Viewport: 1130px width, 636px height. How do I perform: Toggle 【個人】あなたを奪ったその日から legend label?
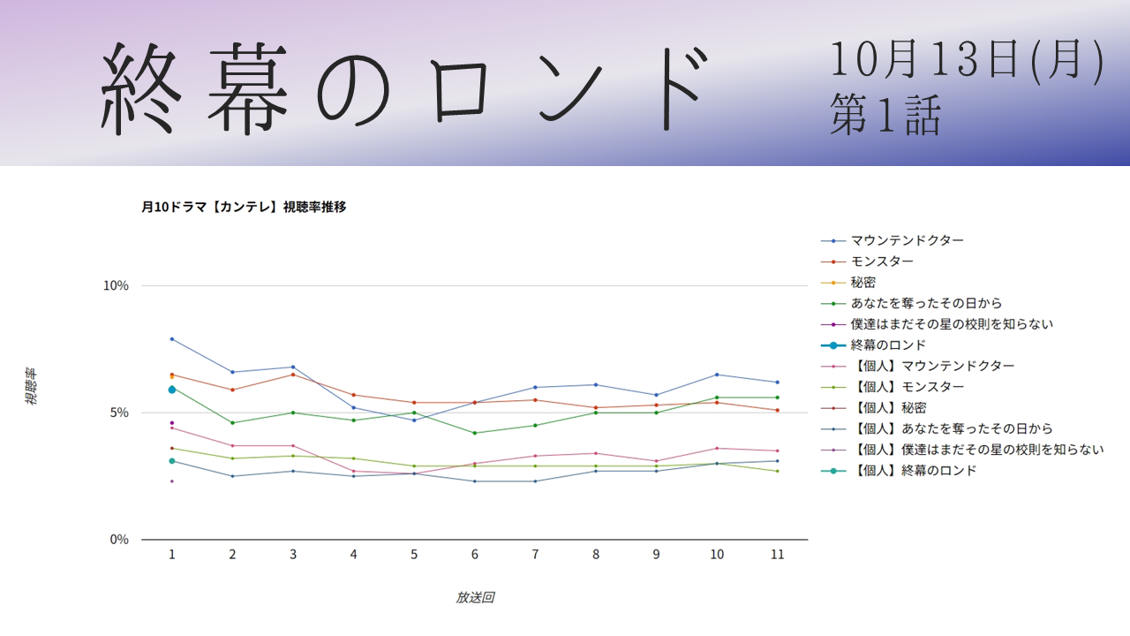click(x=952, y=428)
